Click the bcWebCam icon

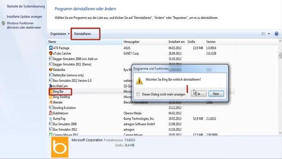pos(51,86)
